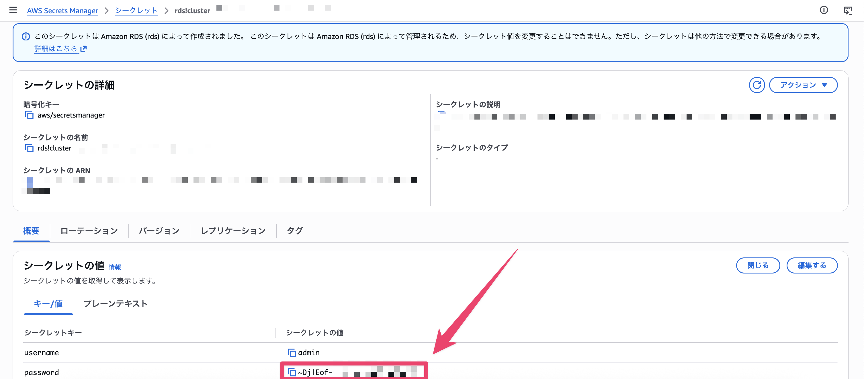Open the 情報 link beside secret value heading
Image resolution: width=864 pixels, height=379 pixels.
coord(115,267)
